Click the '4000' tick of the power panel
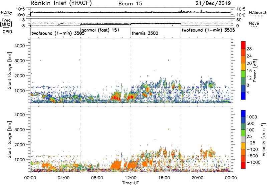The image size is (267, 185). click(x=19, y=46)
